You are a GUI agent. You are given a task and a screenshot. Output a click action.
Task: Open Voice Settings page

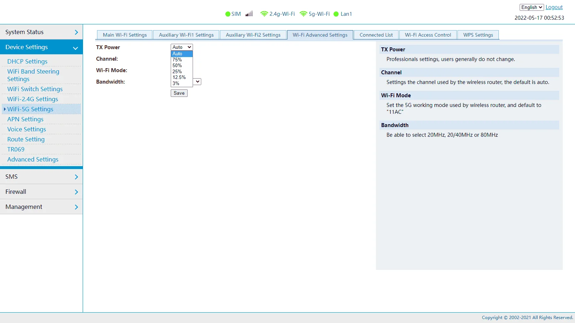[27, 129]
